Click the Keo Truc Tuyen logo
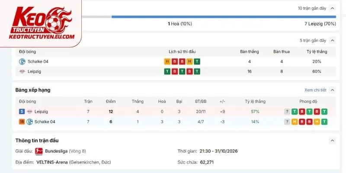The height and width of the screenshot is (173, 346). (42, 23)
